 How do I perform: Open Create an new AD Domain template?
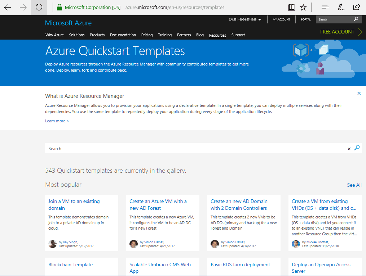pos(239,204)
